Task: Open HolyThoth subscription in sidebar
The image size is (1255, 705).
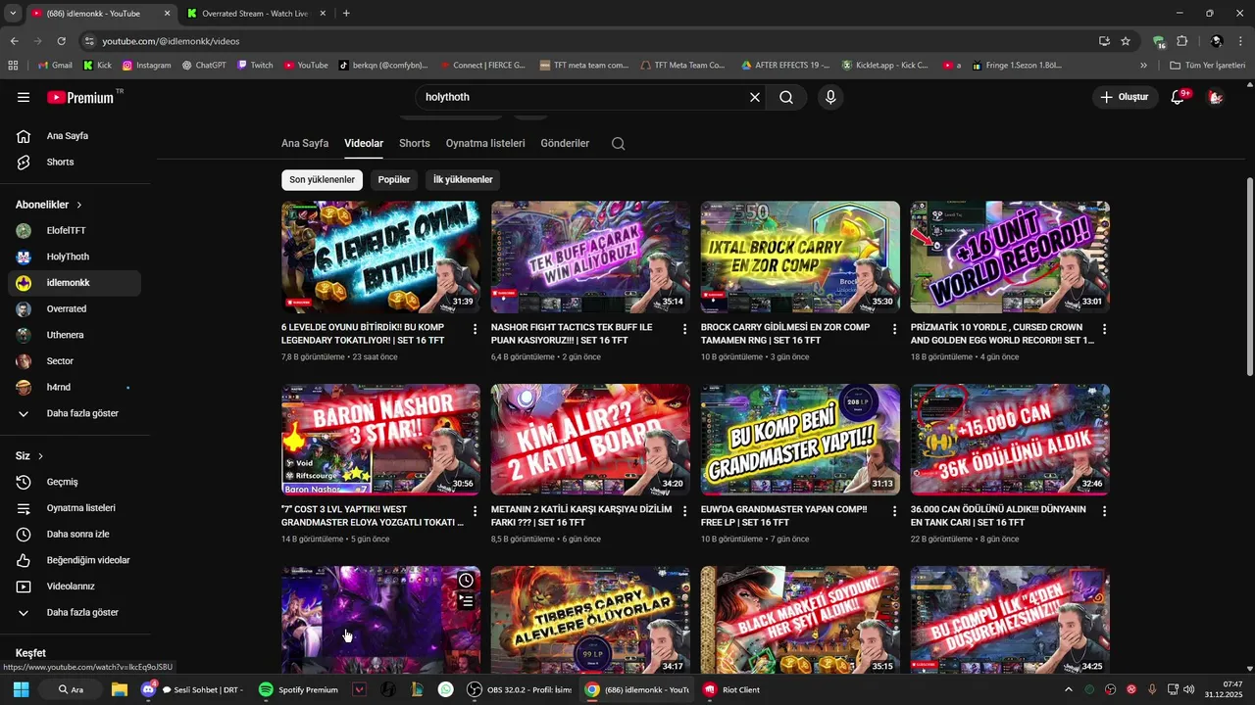Action: [x=75, y=257]
